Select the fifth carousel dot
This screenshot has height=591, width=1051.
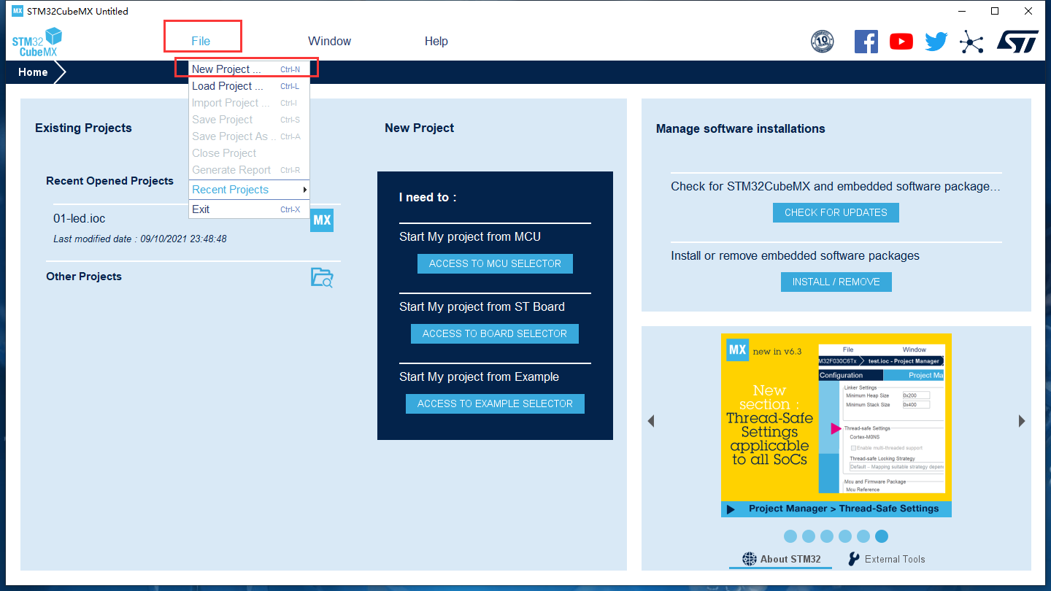click(x=863, y=536)
